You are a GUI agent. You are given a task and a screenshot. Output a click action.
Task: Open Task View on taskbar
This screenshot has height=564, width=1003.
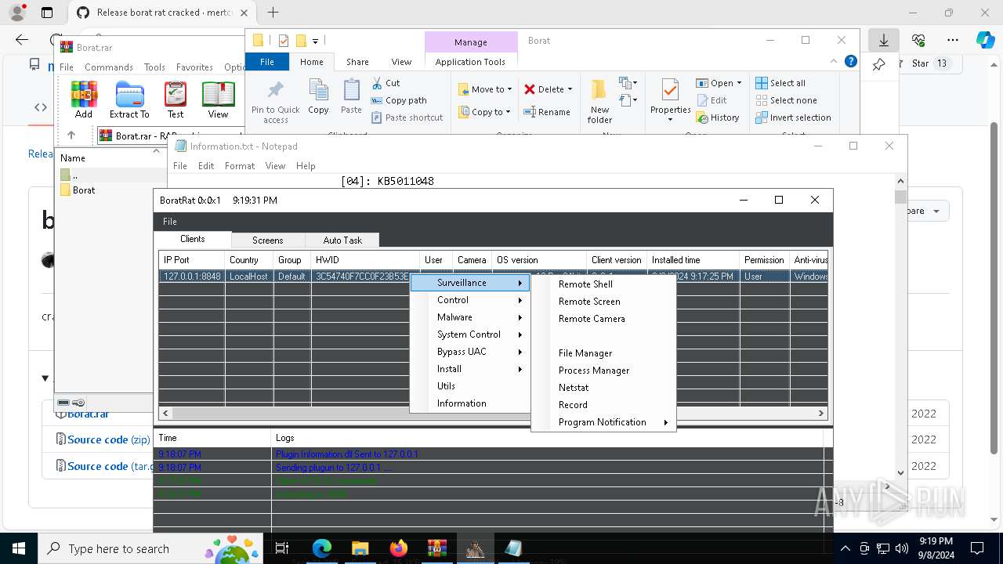pyautogui.click(x=282, y=548)
